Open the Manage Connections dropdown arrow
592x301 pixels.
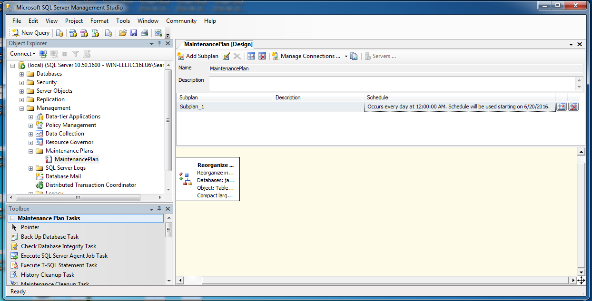[x=346, y=56]
